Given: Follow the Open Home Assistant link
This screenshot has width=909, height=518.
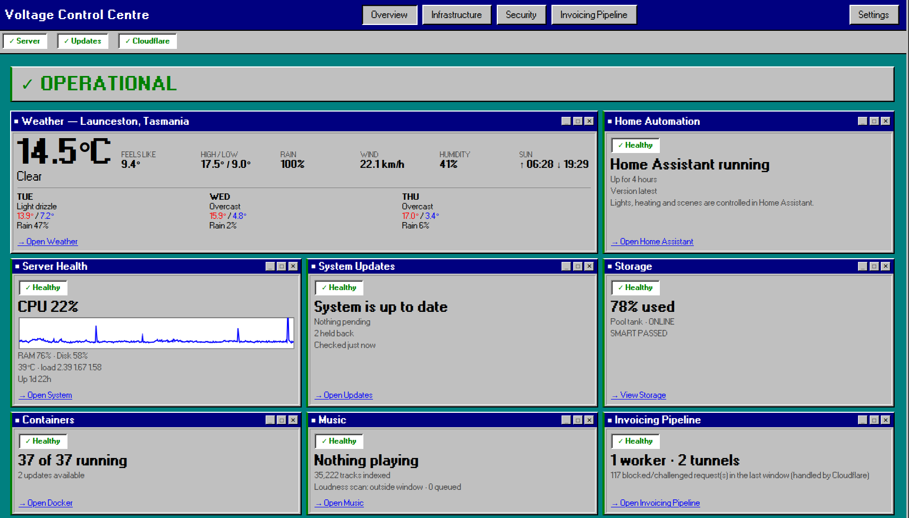Looking at the screenshot, I should pyautogui.click(x=652, y=242).
